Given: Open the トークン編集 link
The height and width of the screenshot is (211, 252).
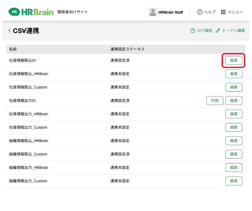Looking at the screenshot, I should (233, 31).
